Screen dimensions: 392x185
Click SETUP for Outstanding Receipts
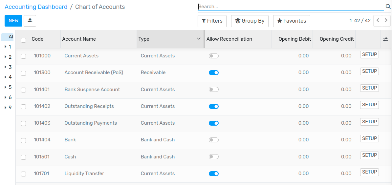[x=369, y=105]
